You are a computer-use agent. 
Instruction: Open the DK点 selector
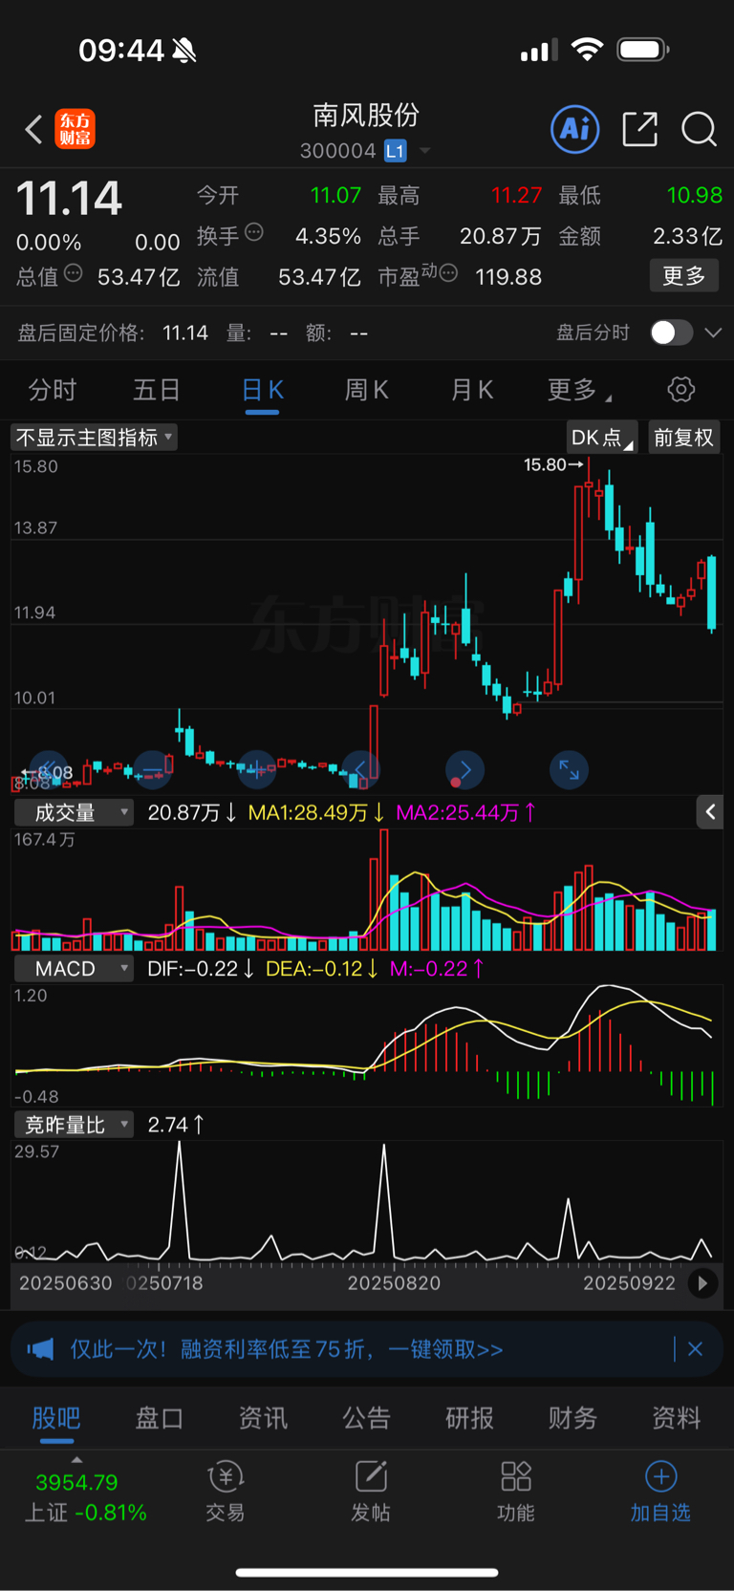tap(601, 438)
